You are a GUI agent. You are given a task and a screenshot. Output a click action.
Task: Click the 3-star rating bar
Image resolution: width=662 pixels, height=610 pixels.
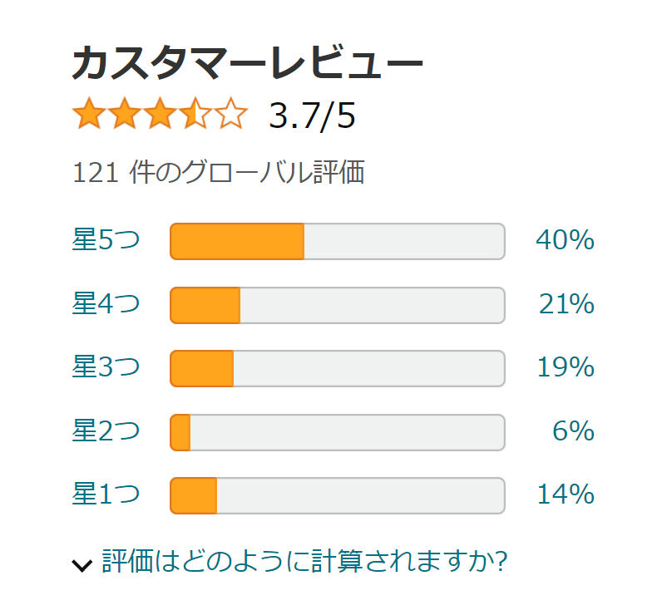pyautogui.click(x=337, y=368)
